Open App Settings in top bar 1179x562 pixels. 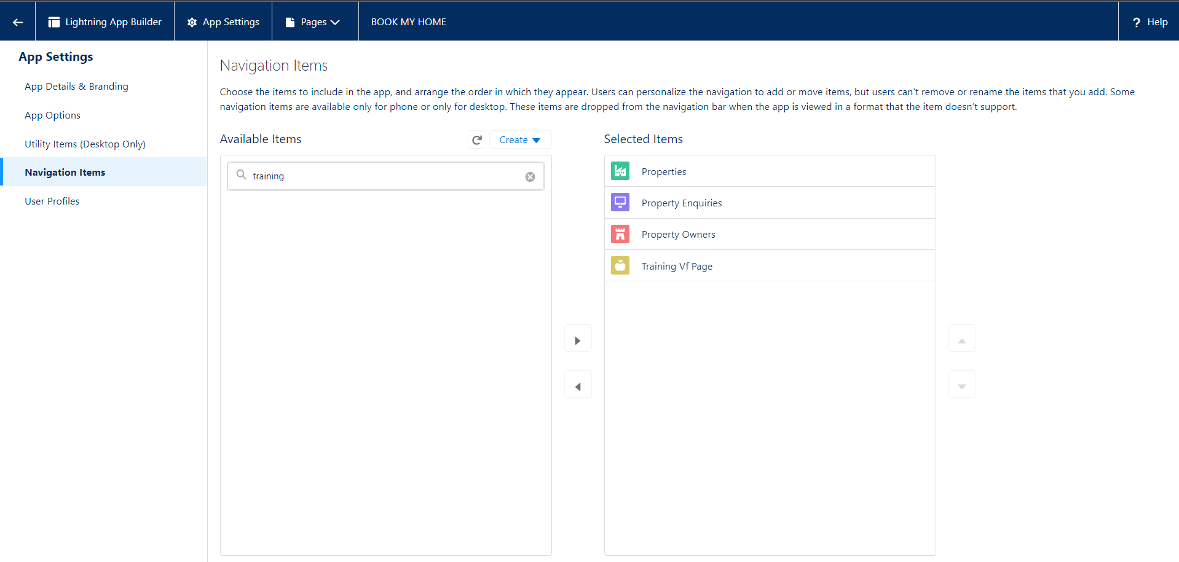coord(223,22)
